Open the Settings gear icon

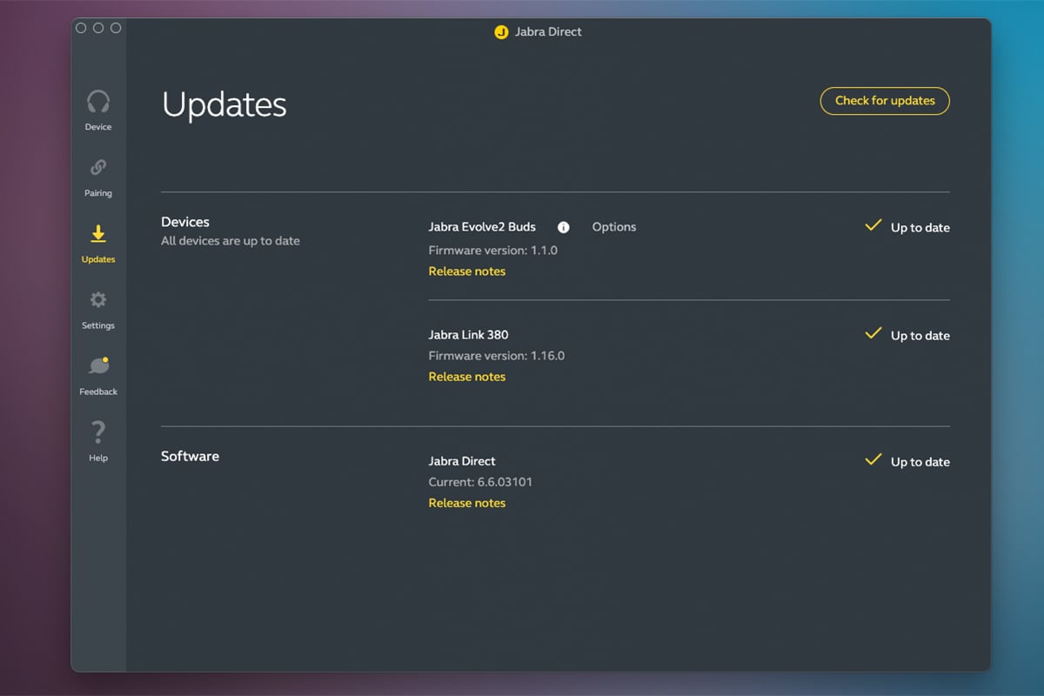coord(98,300)
